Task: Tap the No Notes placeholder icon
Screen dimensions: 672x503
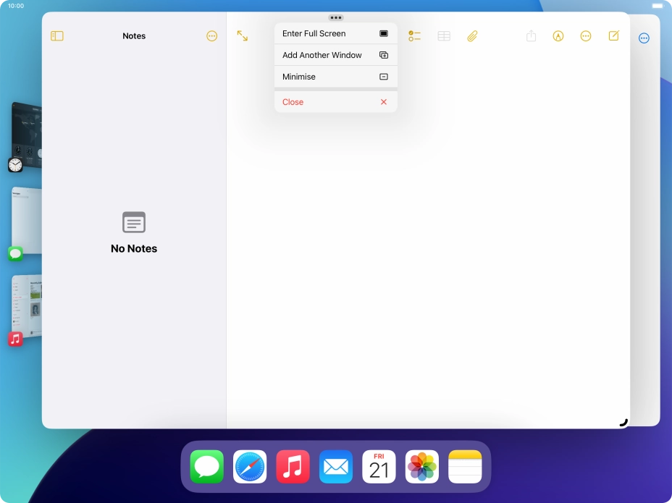Action: [x=133, y=223]
